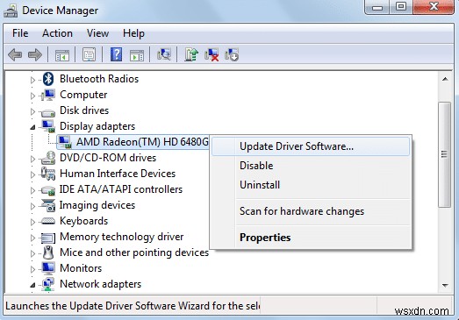The width and height of the screenshot is (459, 320).
Task: Click the DVD/CD-ROM drives icon
Action: pos(48,158)
